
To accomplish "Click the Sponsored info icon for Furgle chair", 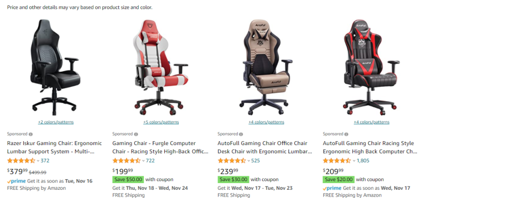I will pos(136,134).
